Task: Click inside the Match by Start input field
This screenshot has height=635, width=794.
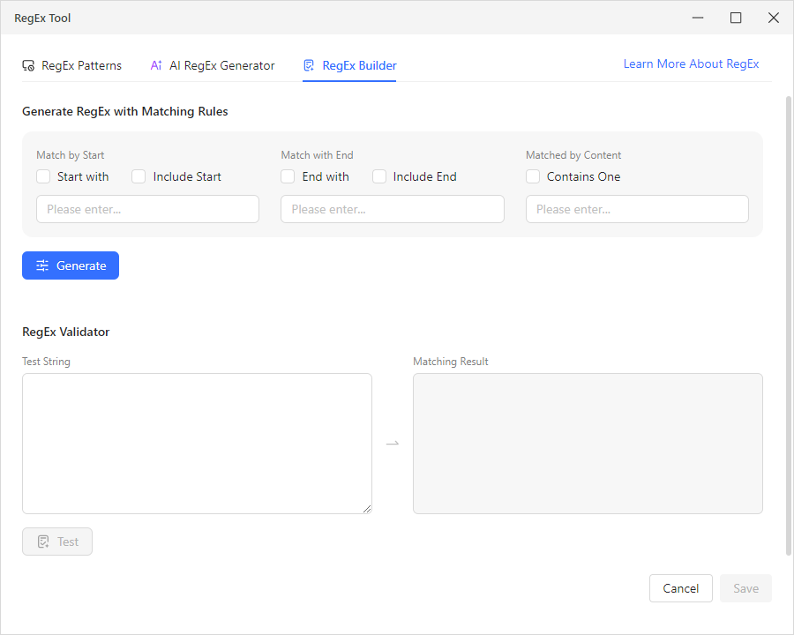Action: 147,209
